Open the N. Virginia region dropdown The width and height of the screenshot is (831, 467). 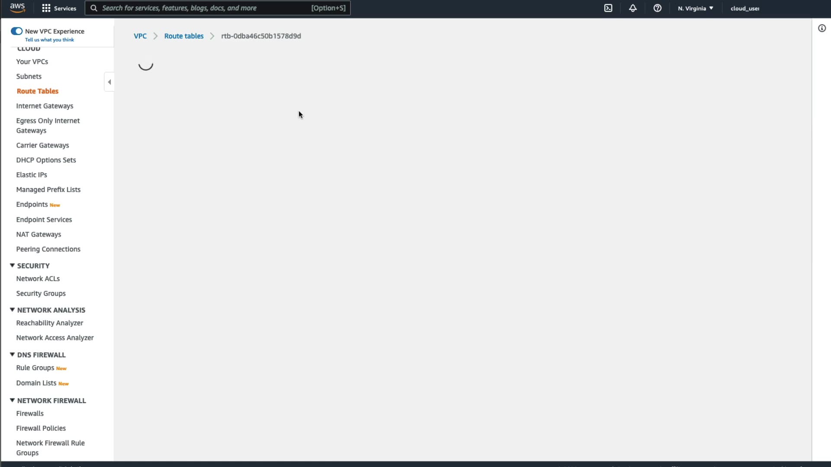pos(695,8)
